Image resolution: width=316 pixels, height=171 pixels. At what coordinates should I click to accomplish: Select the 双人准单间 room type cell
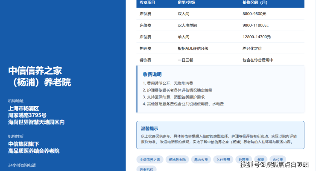pyautogui.click(x=187, y=26)
